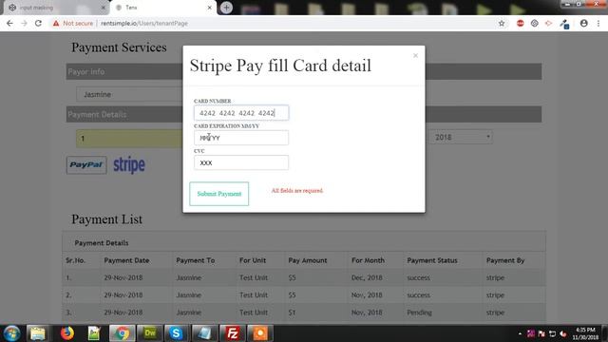The height and width of the screenshot is (342, 608).
Task: Click the 'Pay Amount' column header
Action: click(x=308, y=260)
